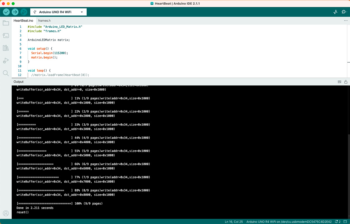Open the Search panel in the sidebar
The width and height of the screenshot is (350, 224).
coord(6,73)
